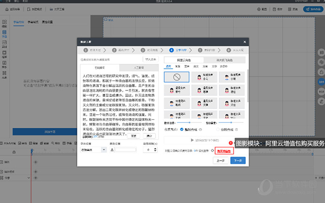
Task: Click the circular icon below the 3D button
Action: [321, 62]
